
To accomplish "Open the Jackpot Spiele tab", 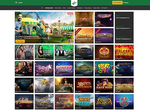I will [71, 8].
